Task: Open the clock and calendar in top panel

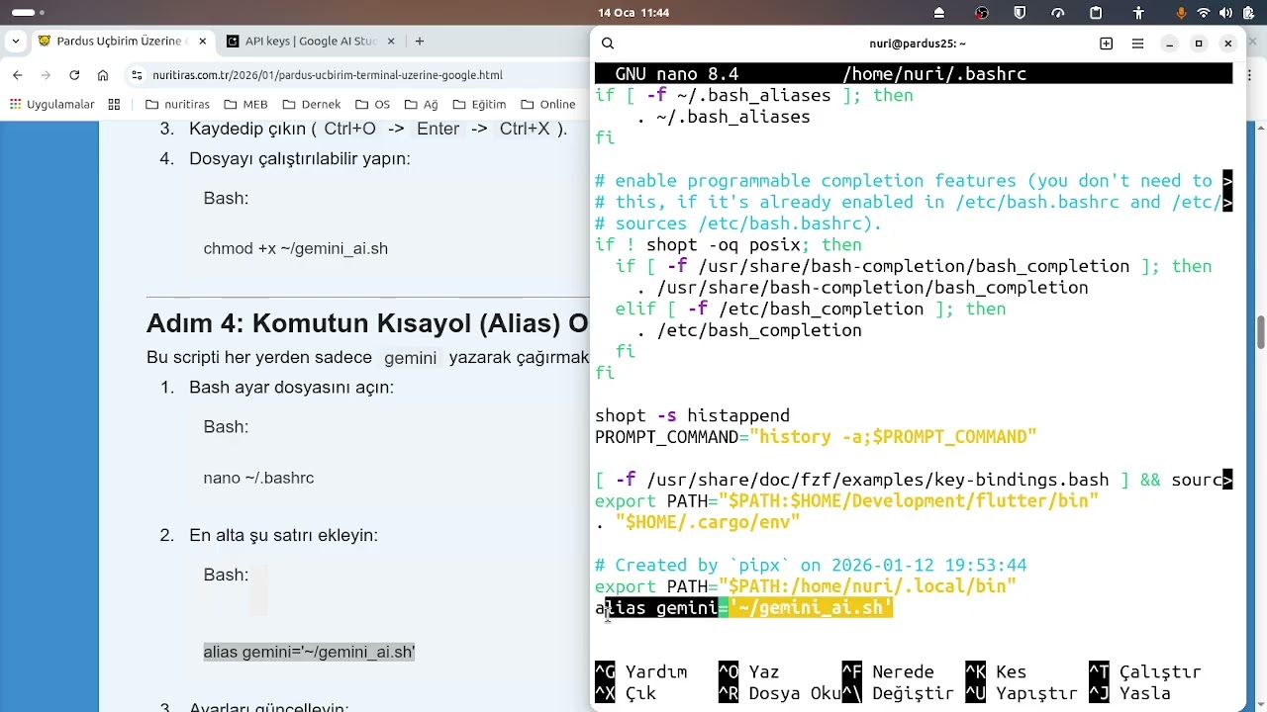Action: coord(633,13)
